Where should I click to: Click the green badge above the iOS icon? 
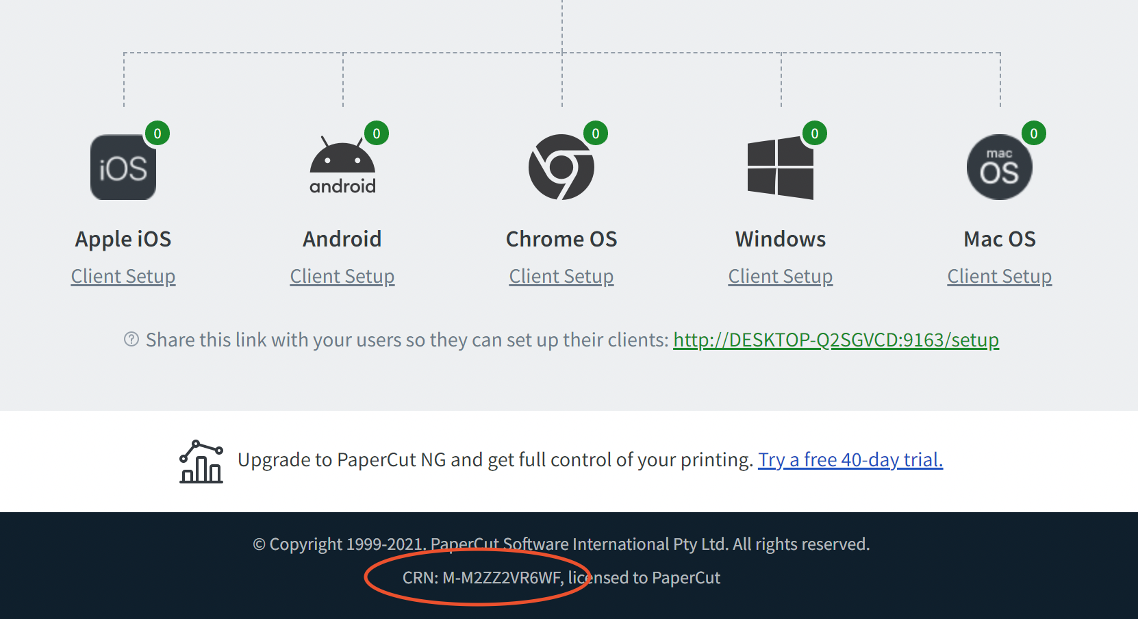point(158,134)
